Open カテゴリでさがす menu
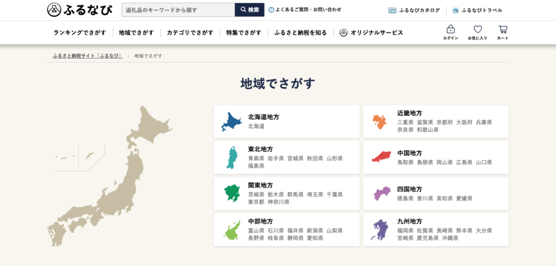Viewport: 556px width, 266px height. pos(190,33)
